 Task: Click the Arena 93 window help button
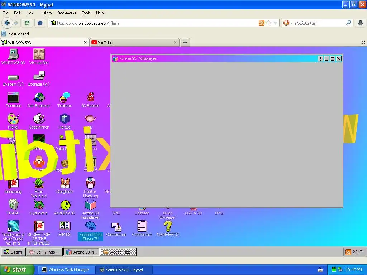320,58
